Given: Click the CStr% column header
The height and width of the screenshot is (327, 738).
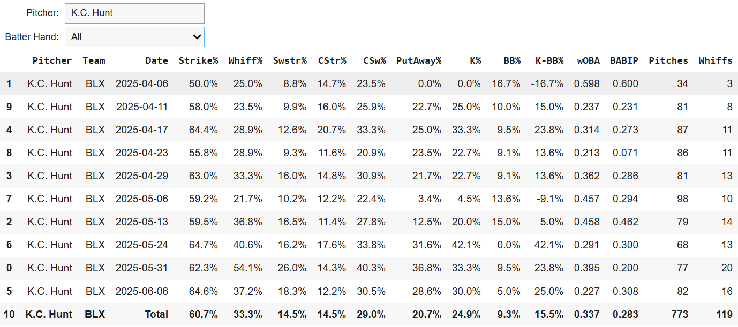Looking at the screenshot, I should pyautogui.click(x=332, y=60).
